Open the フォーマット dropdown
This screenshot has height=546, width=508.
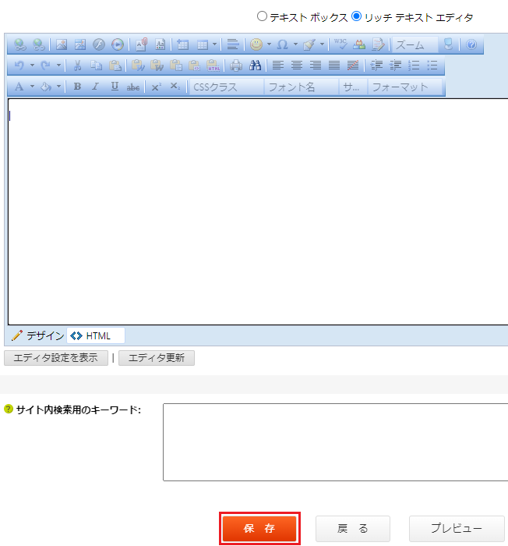(x=405, y=87)
